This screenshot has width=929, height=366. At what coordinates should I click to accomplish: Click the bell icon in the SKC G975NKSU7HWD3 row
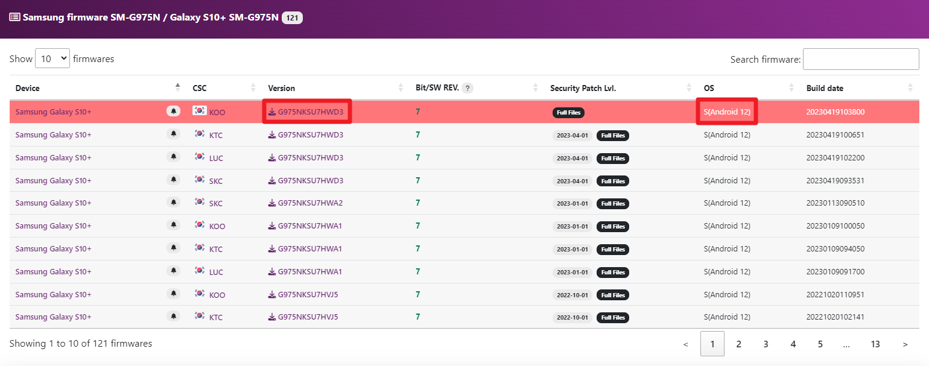coord(174,180)
